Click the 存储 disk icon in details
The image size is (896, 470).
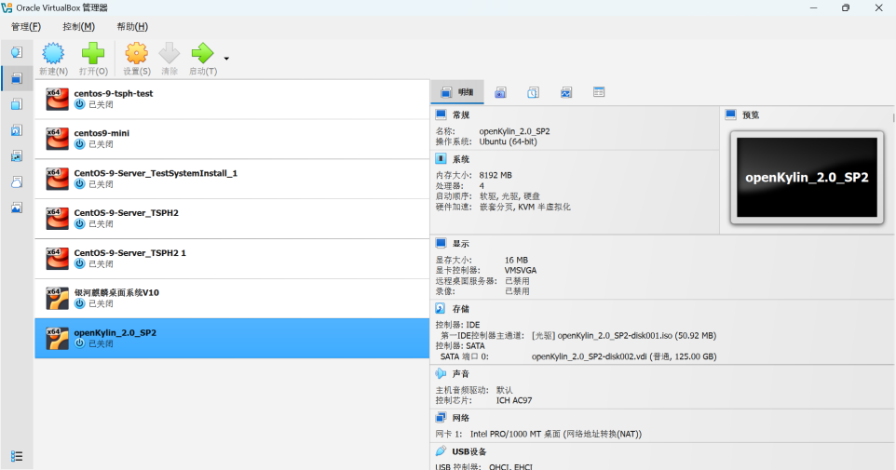click(441, 308)
